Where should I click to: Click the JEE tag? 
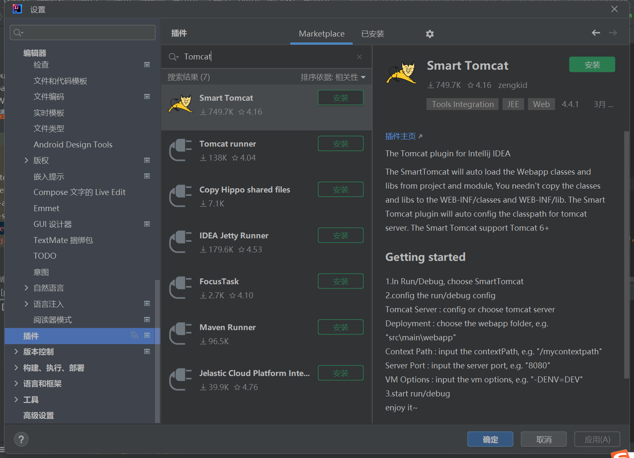point(513,104)
